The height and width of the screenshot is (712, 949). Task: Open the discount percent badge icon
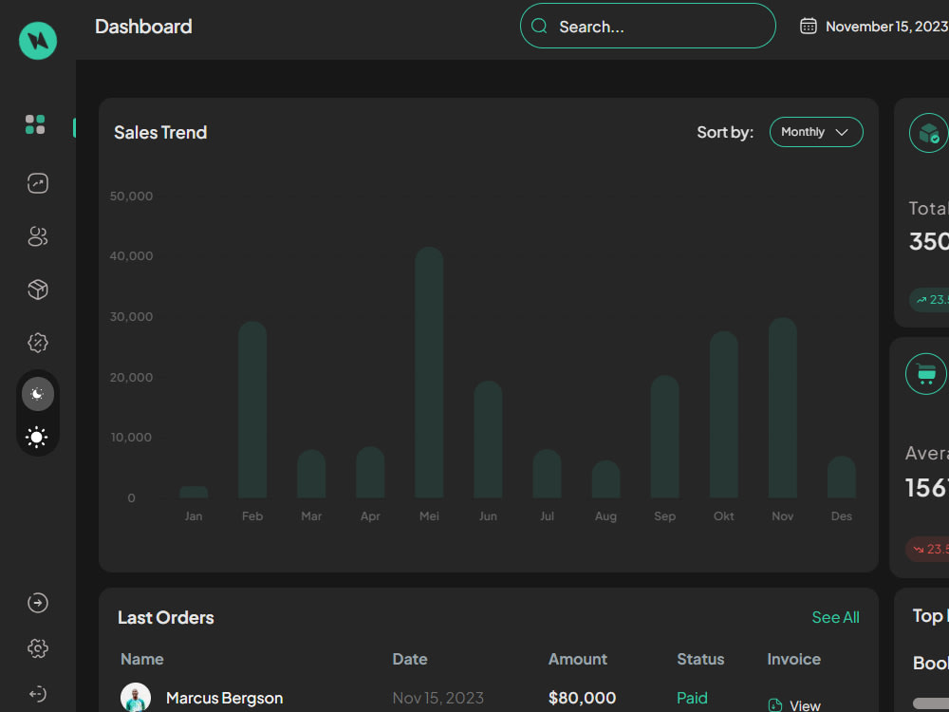38,343
